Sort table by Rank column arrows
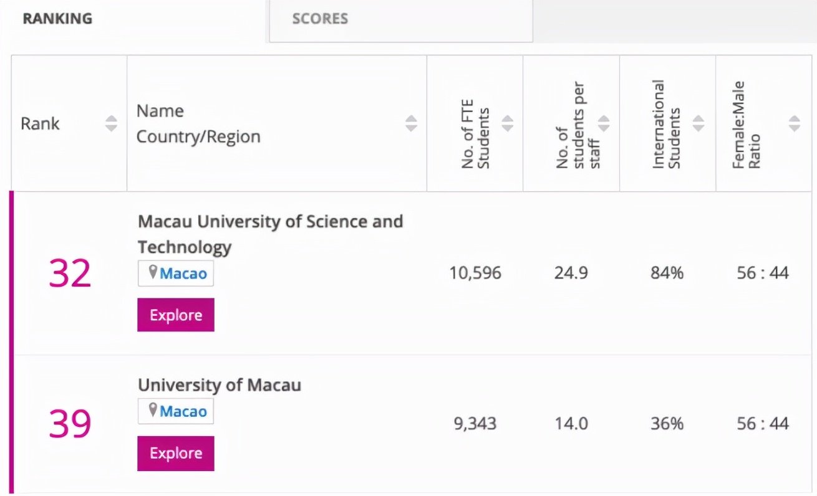 click(x=111, y=123)
